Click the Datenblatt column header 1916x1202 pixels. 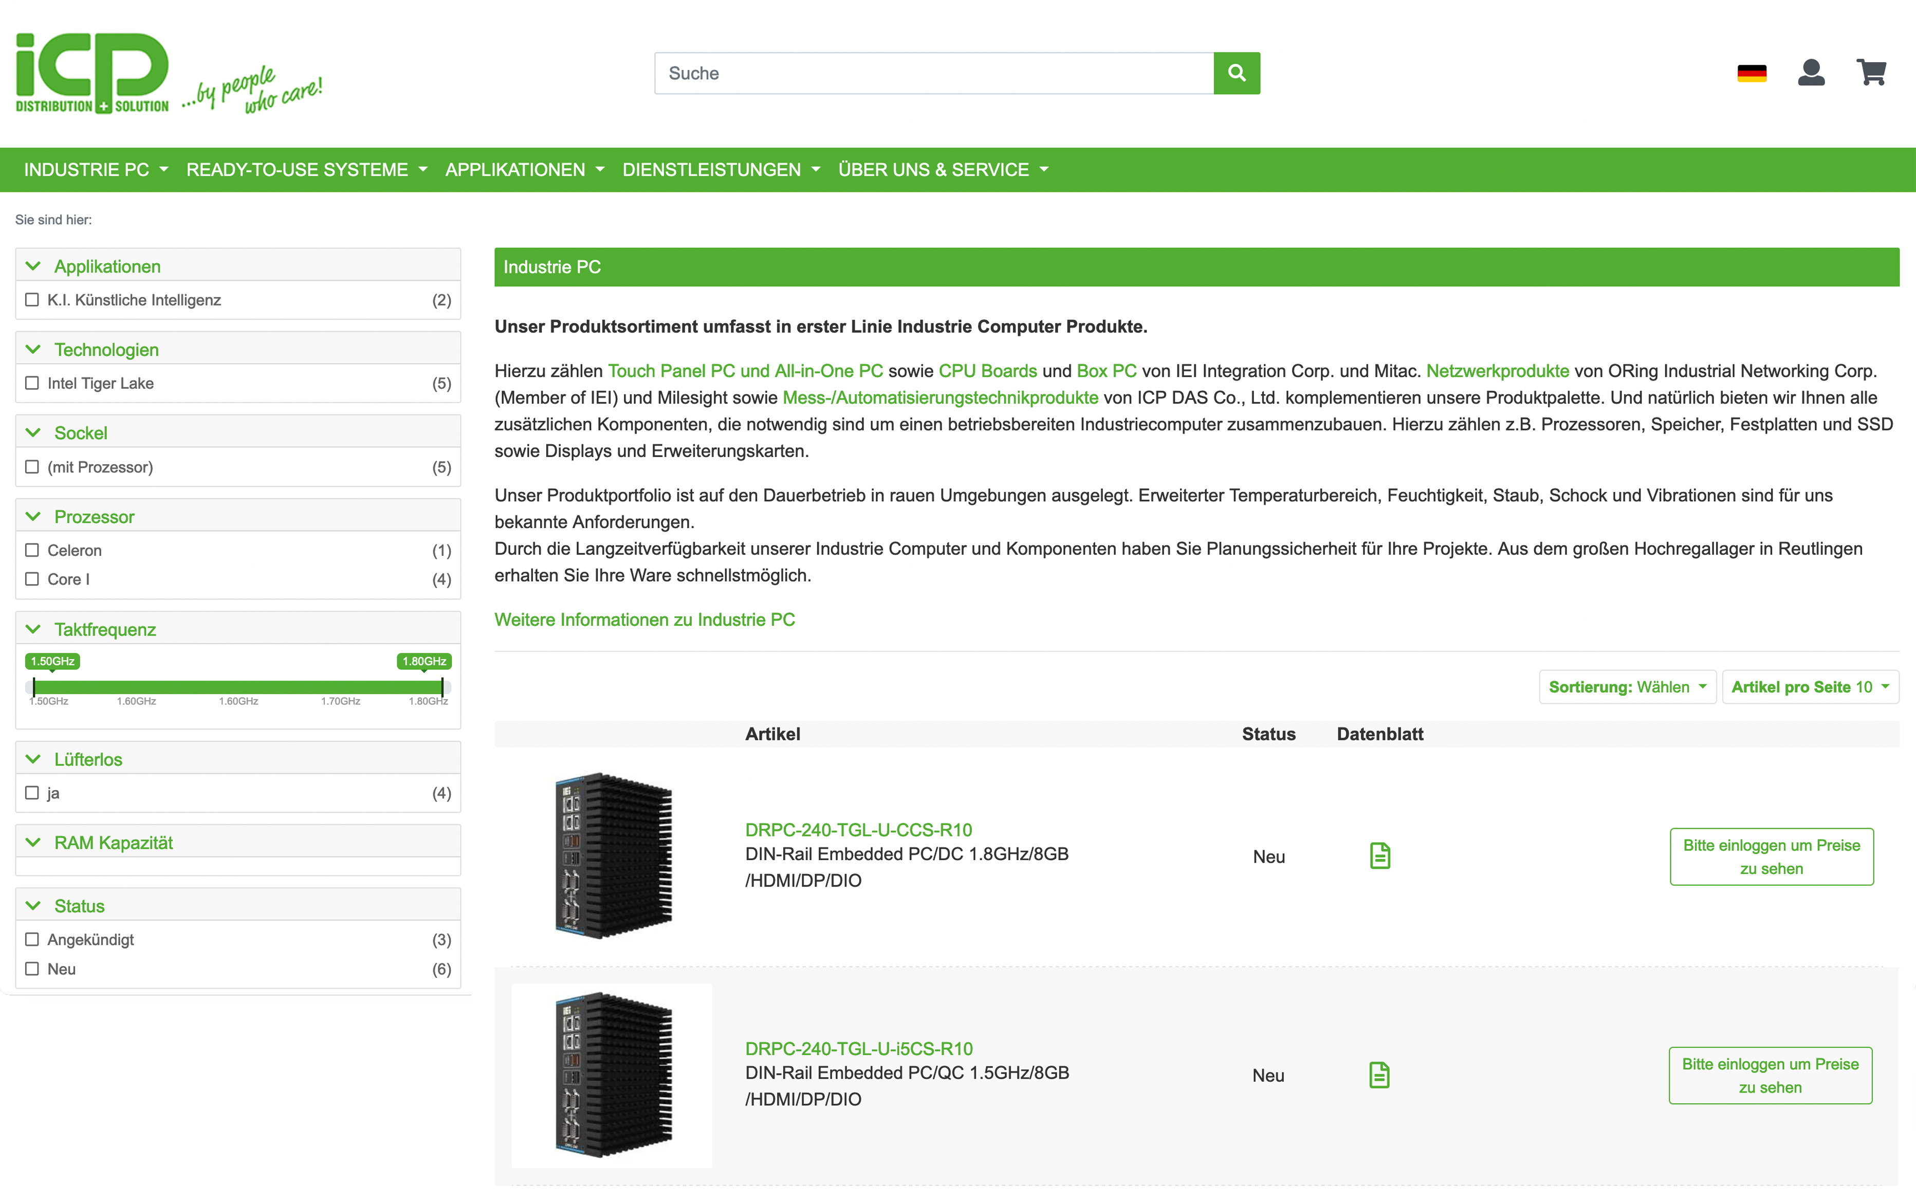click(x=1379, y=734)
